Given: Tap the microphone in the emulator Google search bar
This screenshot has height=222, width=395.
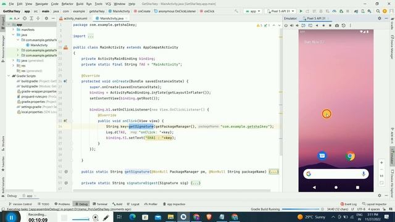Looking at the screenshot, I should click(364, 174).
